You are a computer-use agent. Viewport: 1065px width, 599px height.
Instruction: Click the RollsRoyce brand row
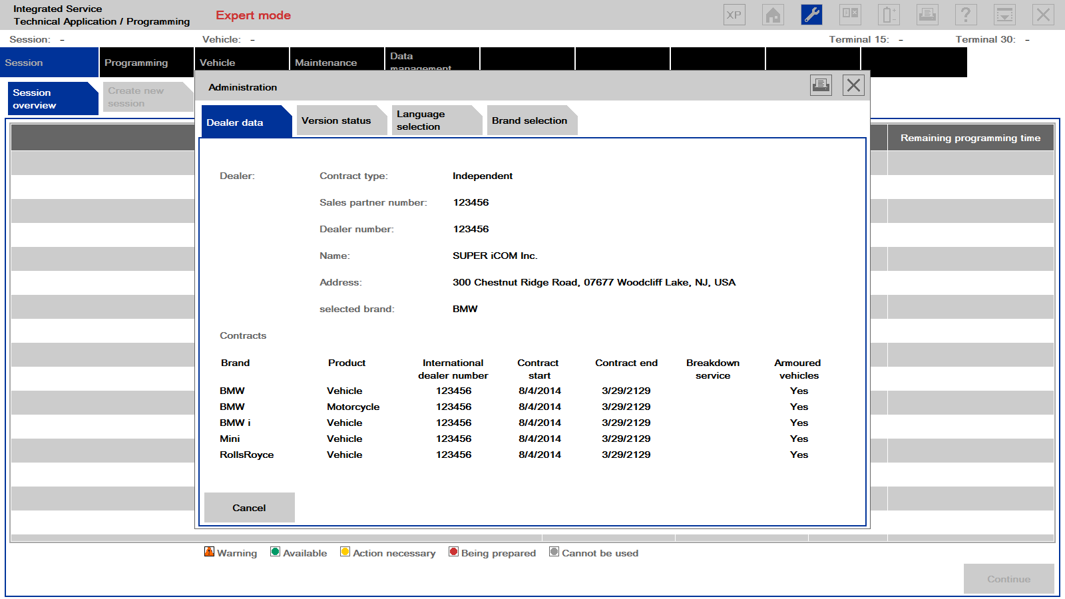coord(247,455)
